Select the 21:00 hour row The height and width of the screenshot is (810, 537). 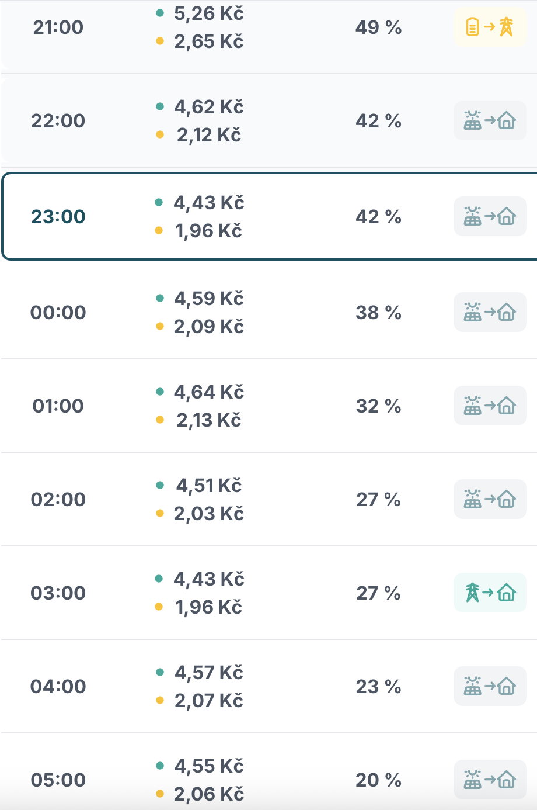[x=269, y=34]
